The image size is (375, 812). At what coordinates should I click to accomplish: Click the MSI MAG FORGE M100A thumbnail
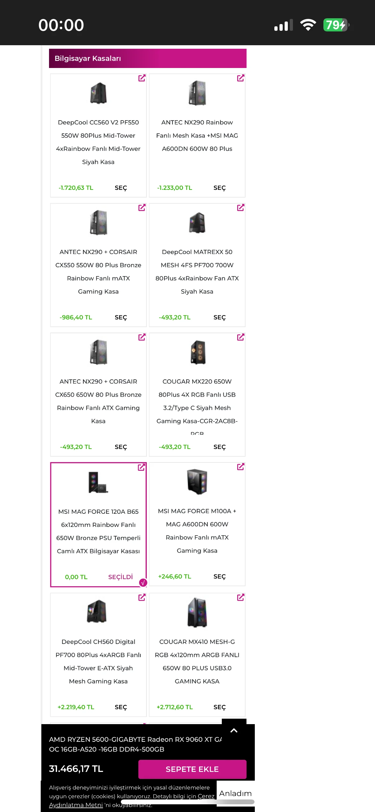coord(197,482)
